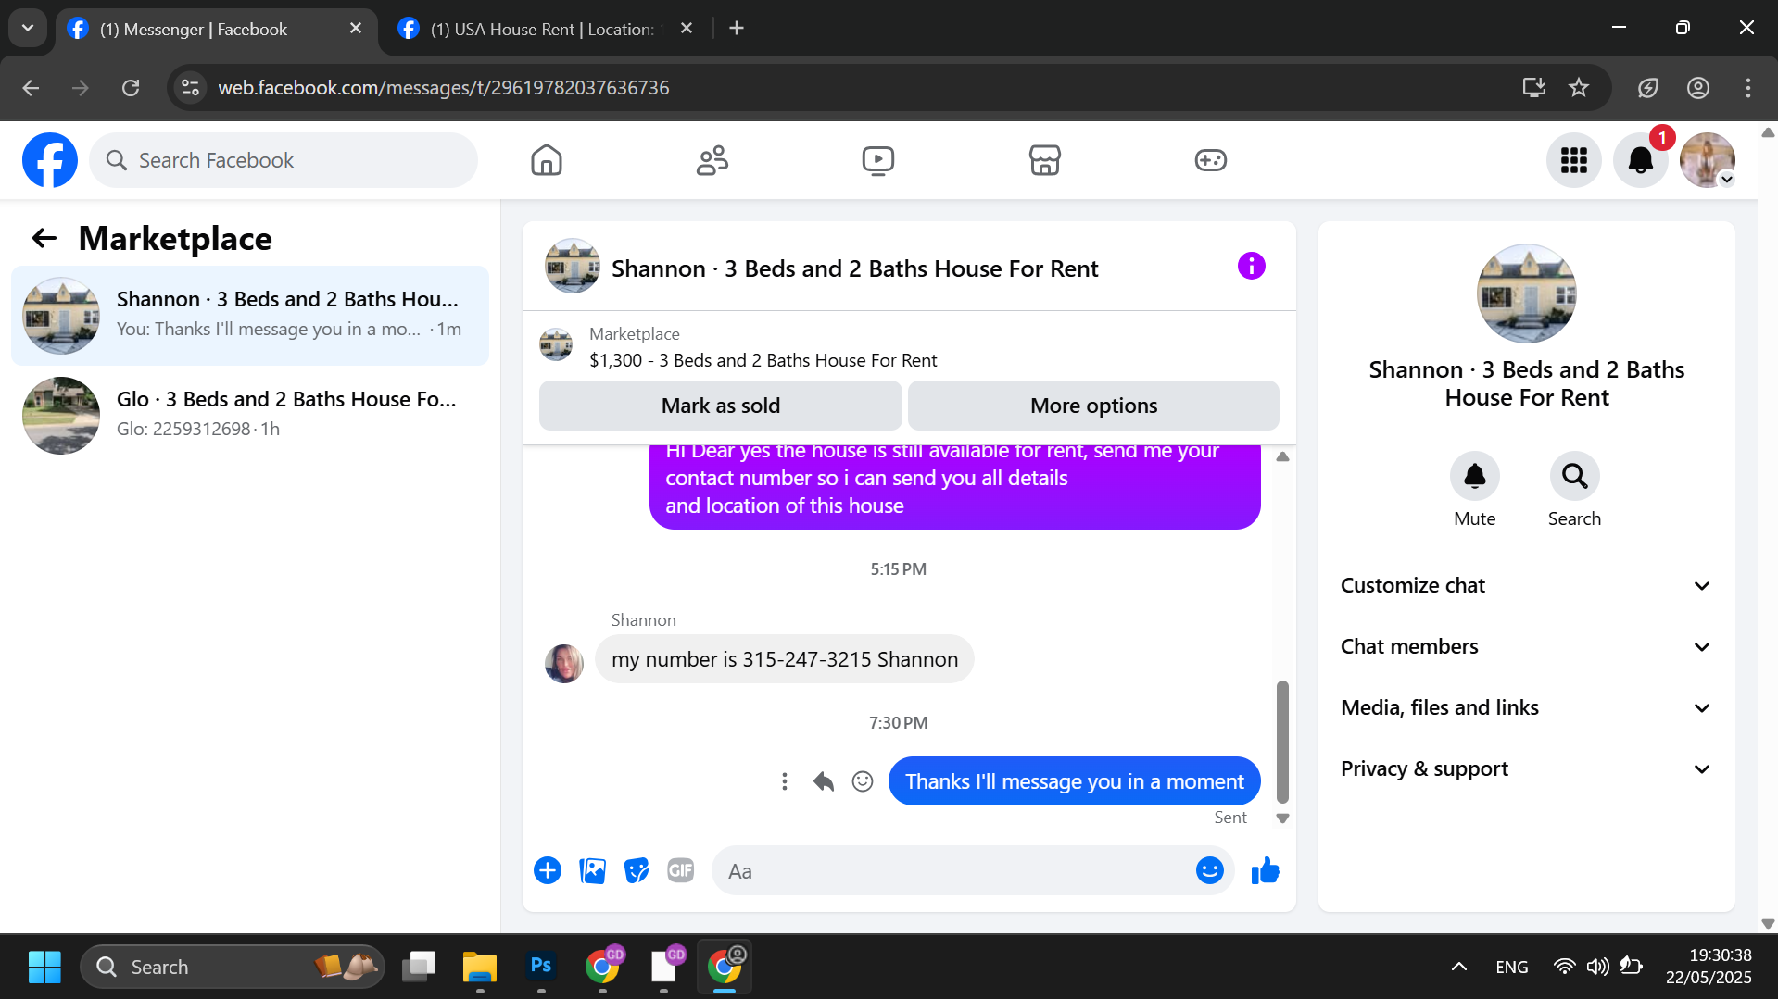Open Chrome profile icon
This screenshot has height=999, width=1778.
[x=1697, y=87]
